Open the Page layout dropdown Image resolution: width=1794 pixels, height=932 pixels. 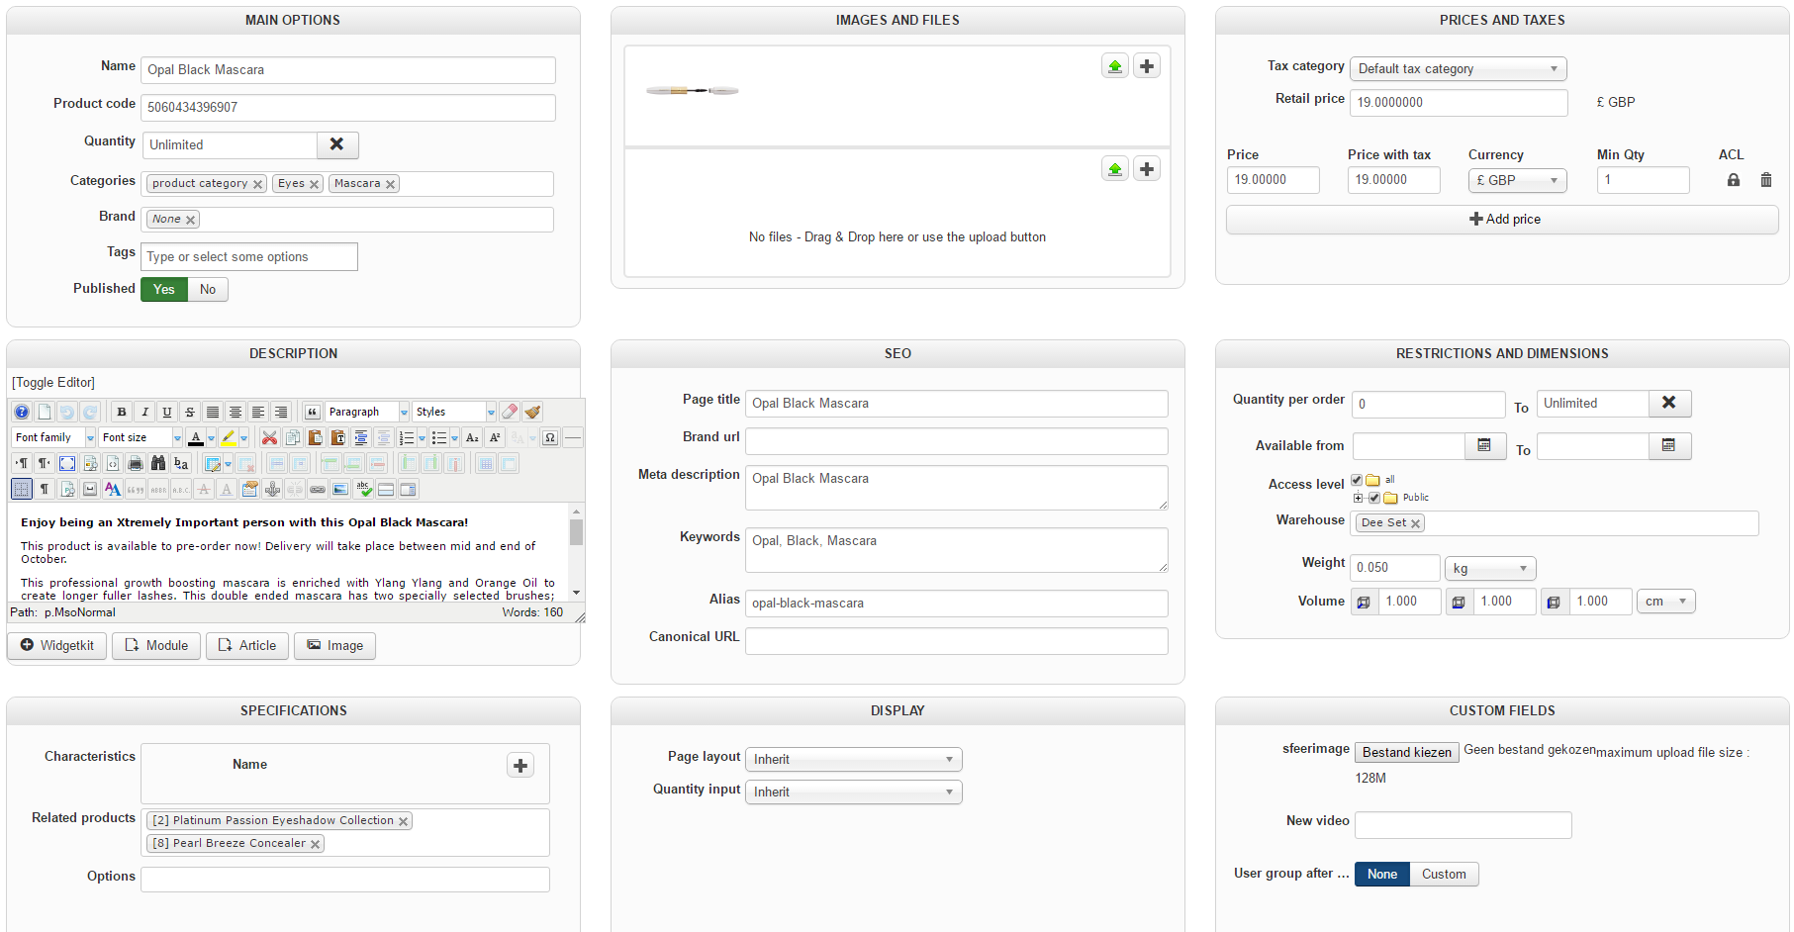click(854, 760)
